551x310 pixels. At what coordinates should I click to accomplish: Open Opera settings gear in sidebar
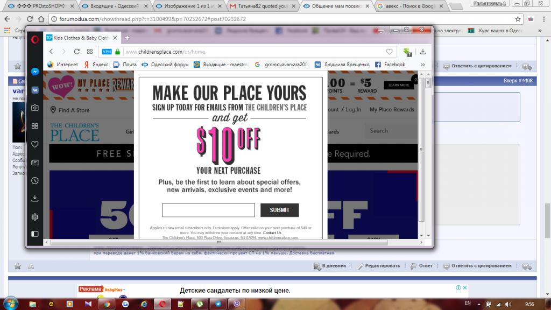(x=34, y=217)
